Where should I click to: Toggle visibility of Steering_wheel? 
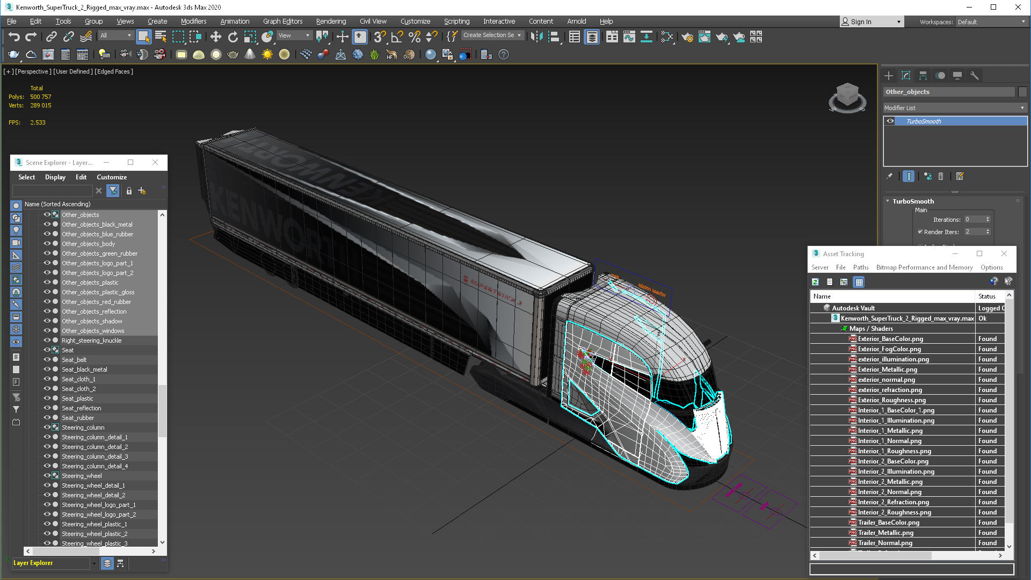tap(47, 476)
